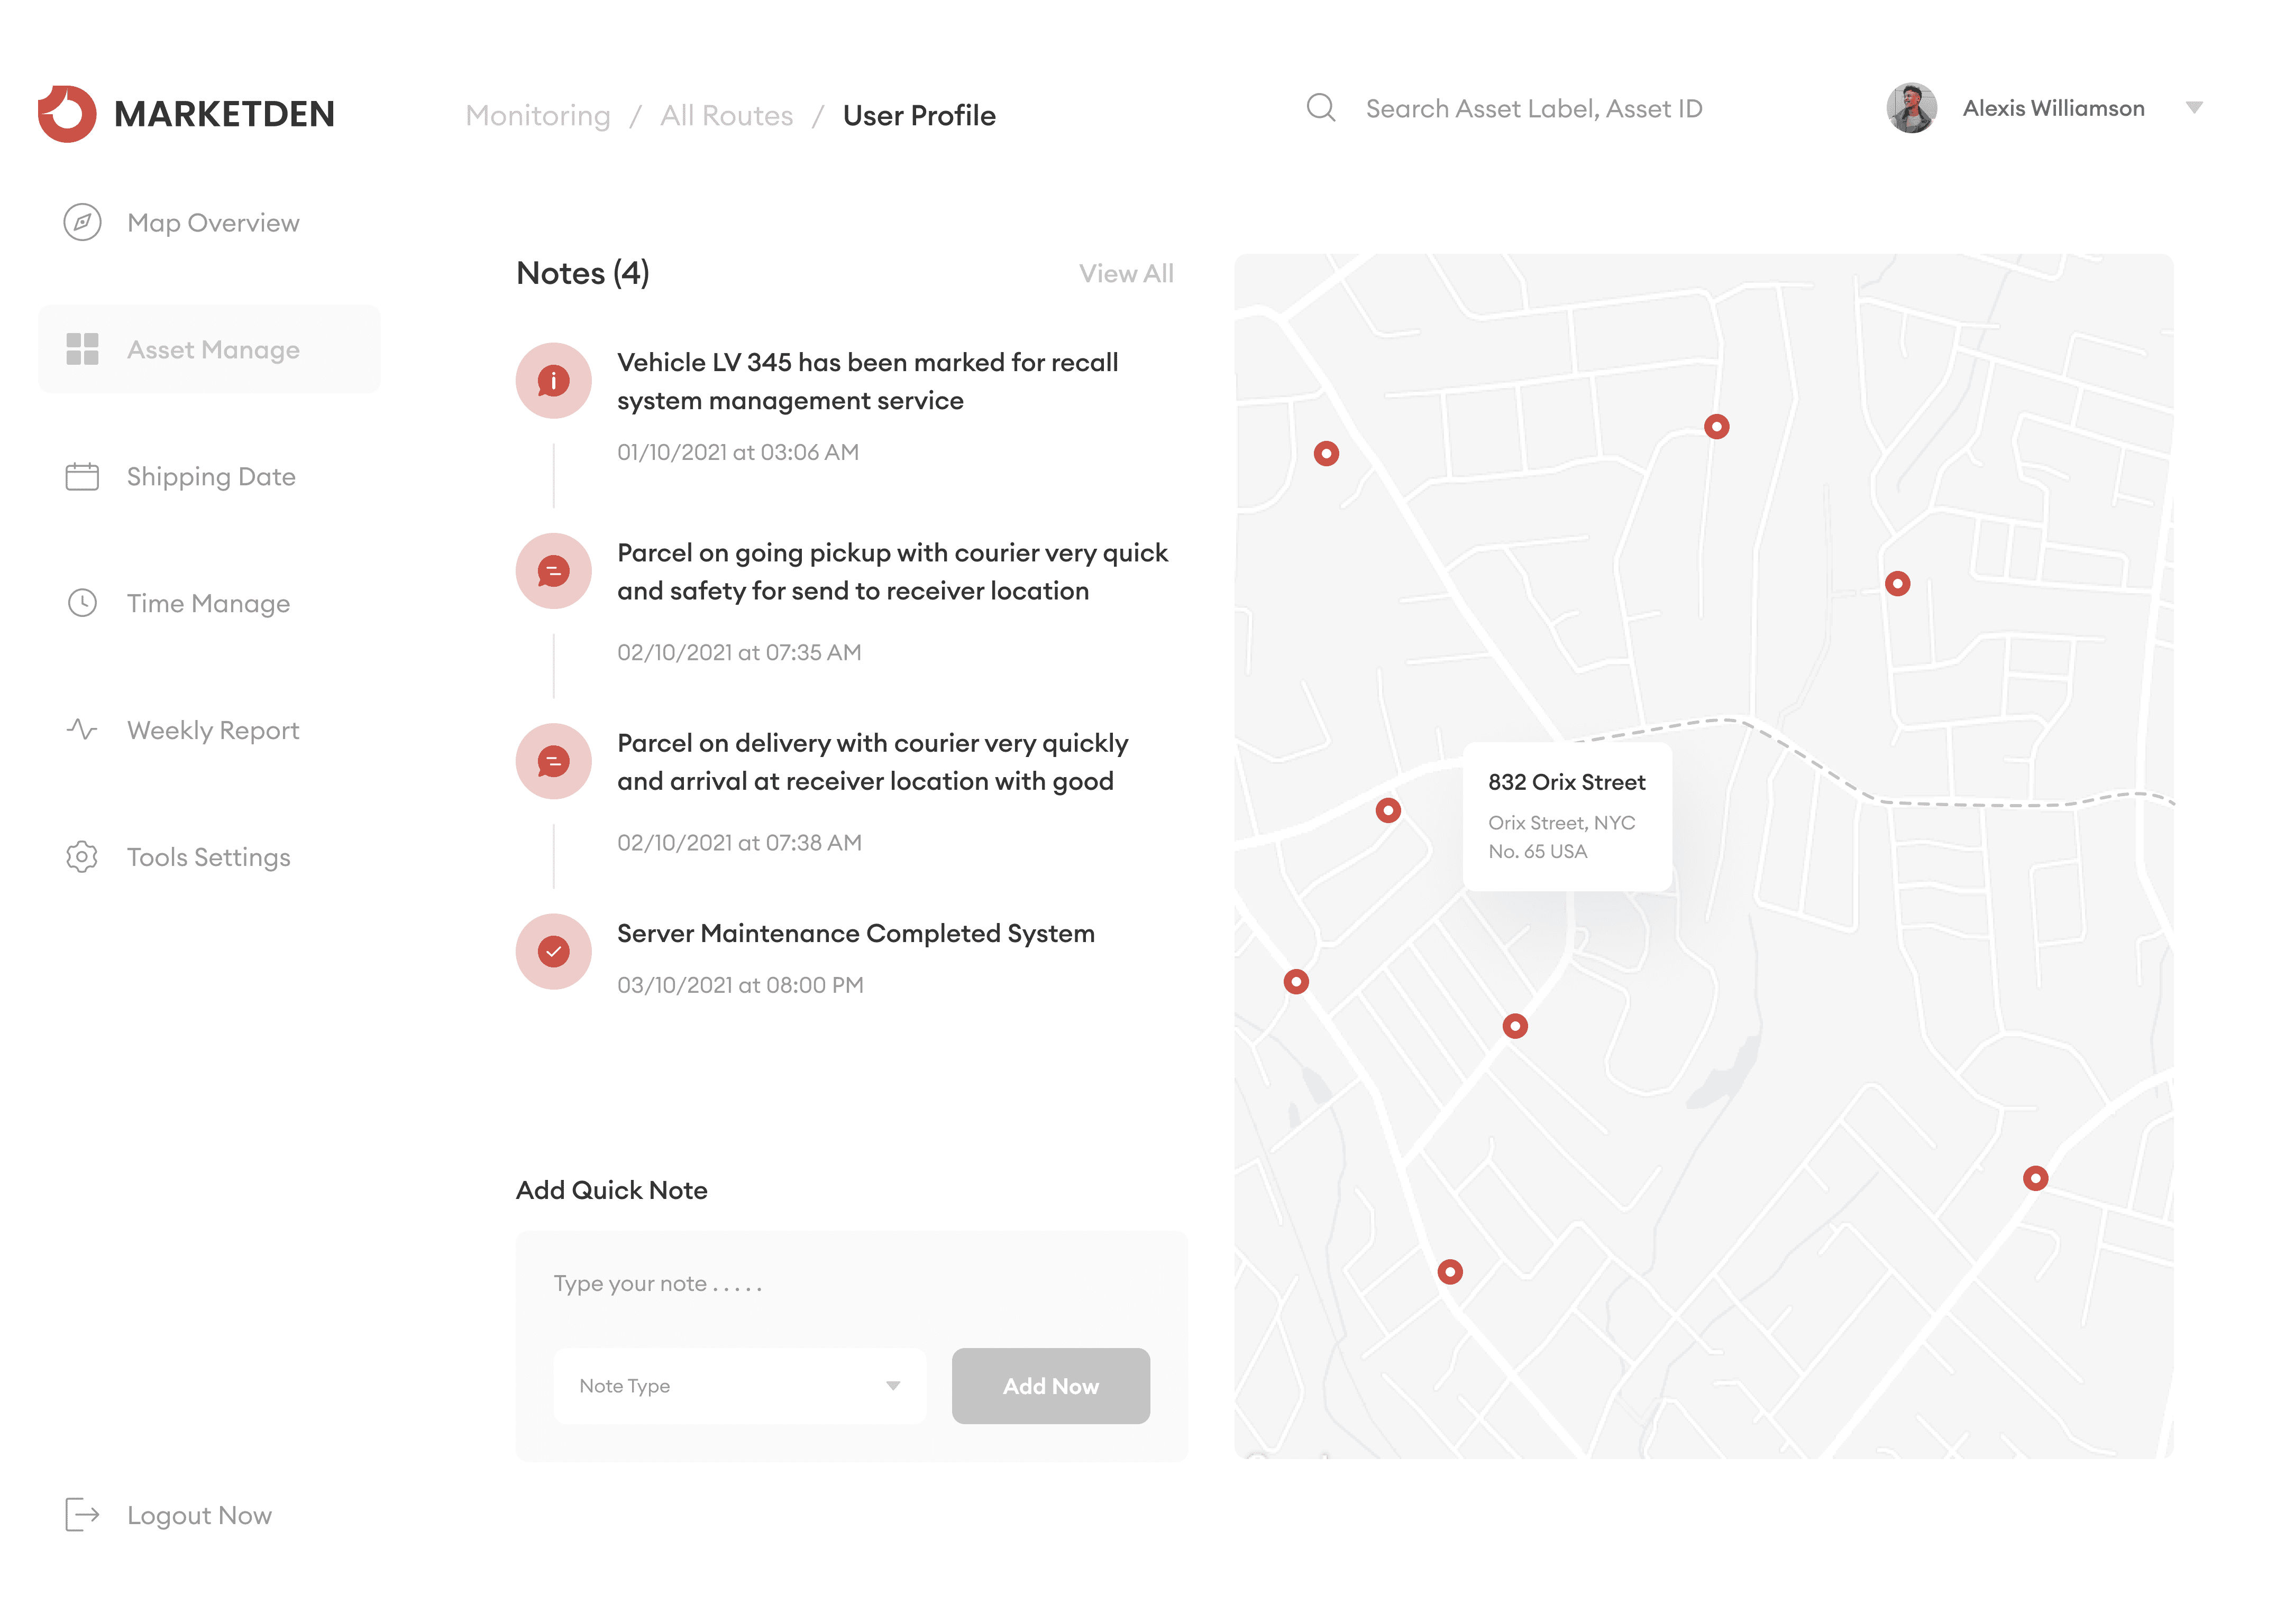
Task: Click the Tools Settings gear icon
Action: point(82,857)
